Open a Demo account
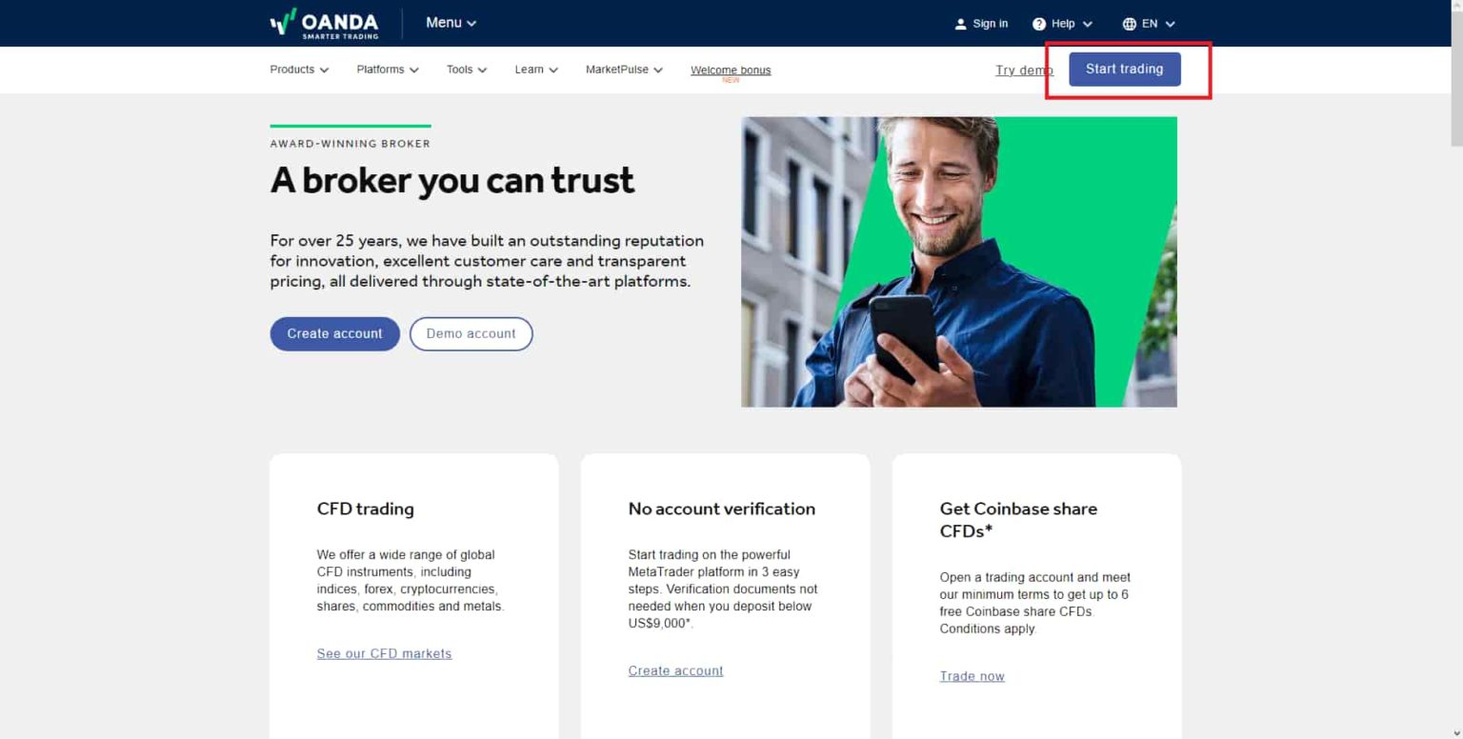The width and height of the screenshot is (1463, 739). pos(471,333)
